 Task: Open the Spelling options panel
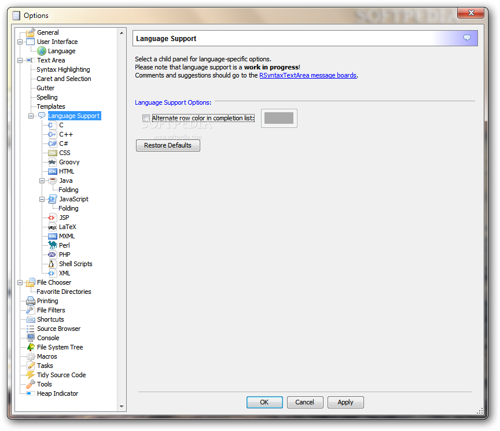(x=47, y=97)
